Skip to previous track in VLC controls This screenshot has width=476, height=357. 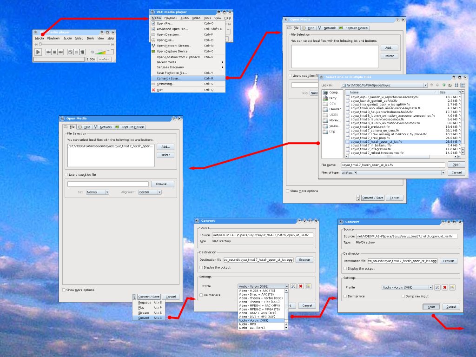point(48,52)
